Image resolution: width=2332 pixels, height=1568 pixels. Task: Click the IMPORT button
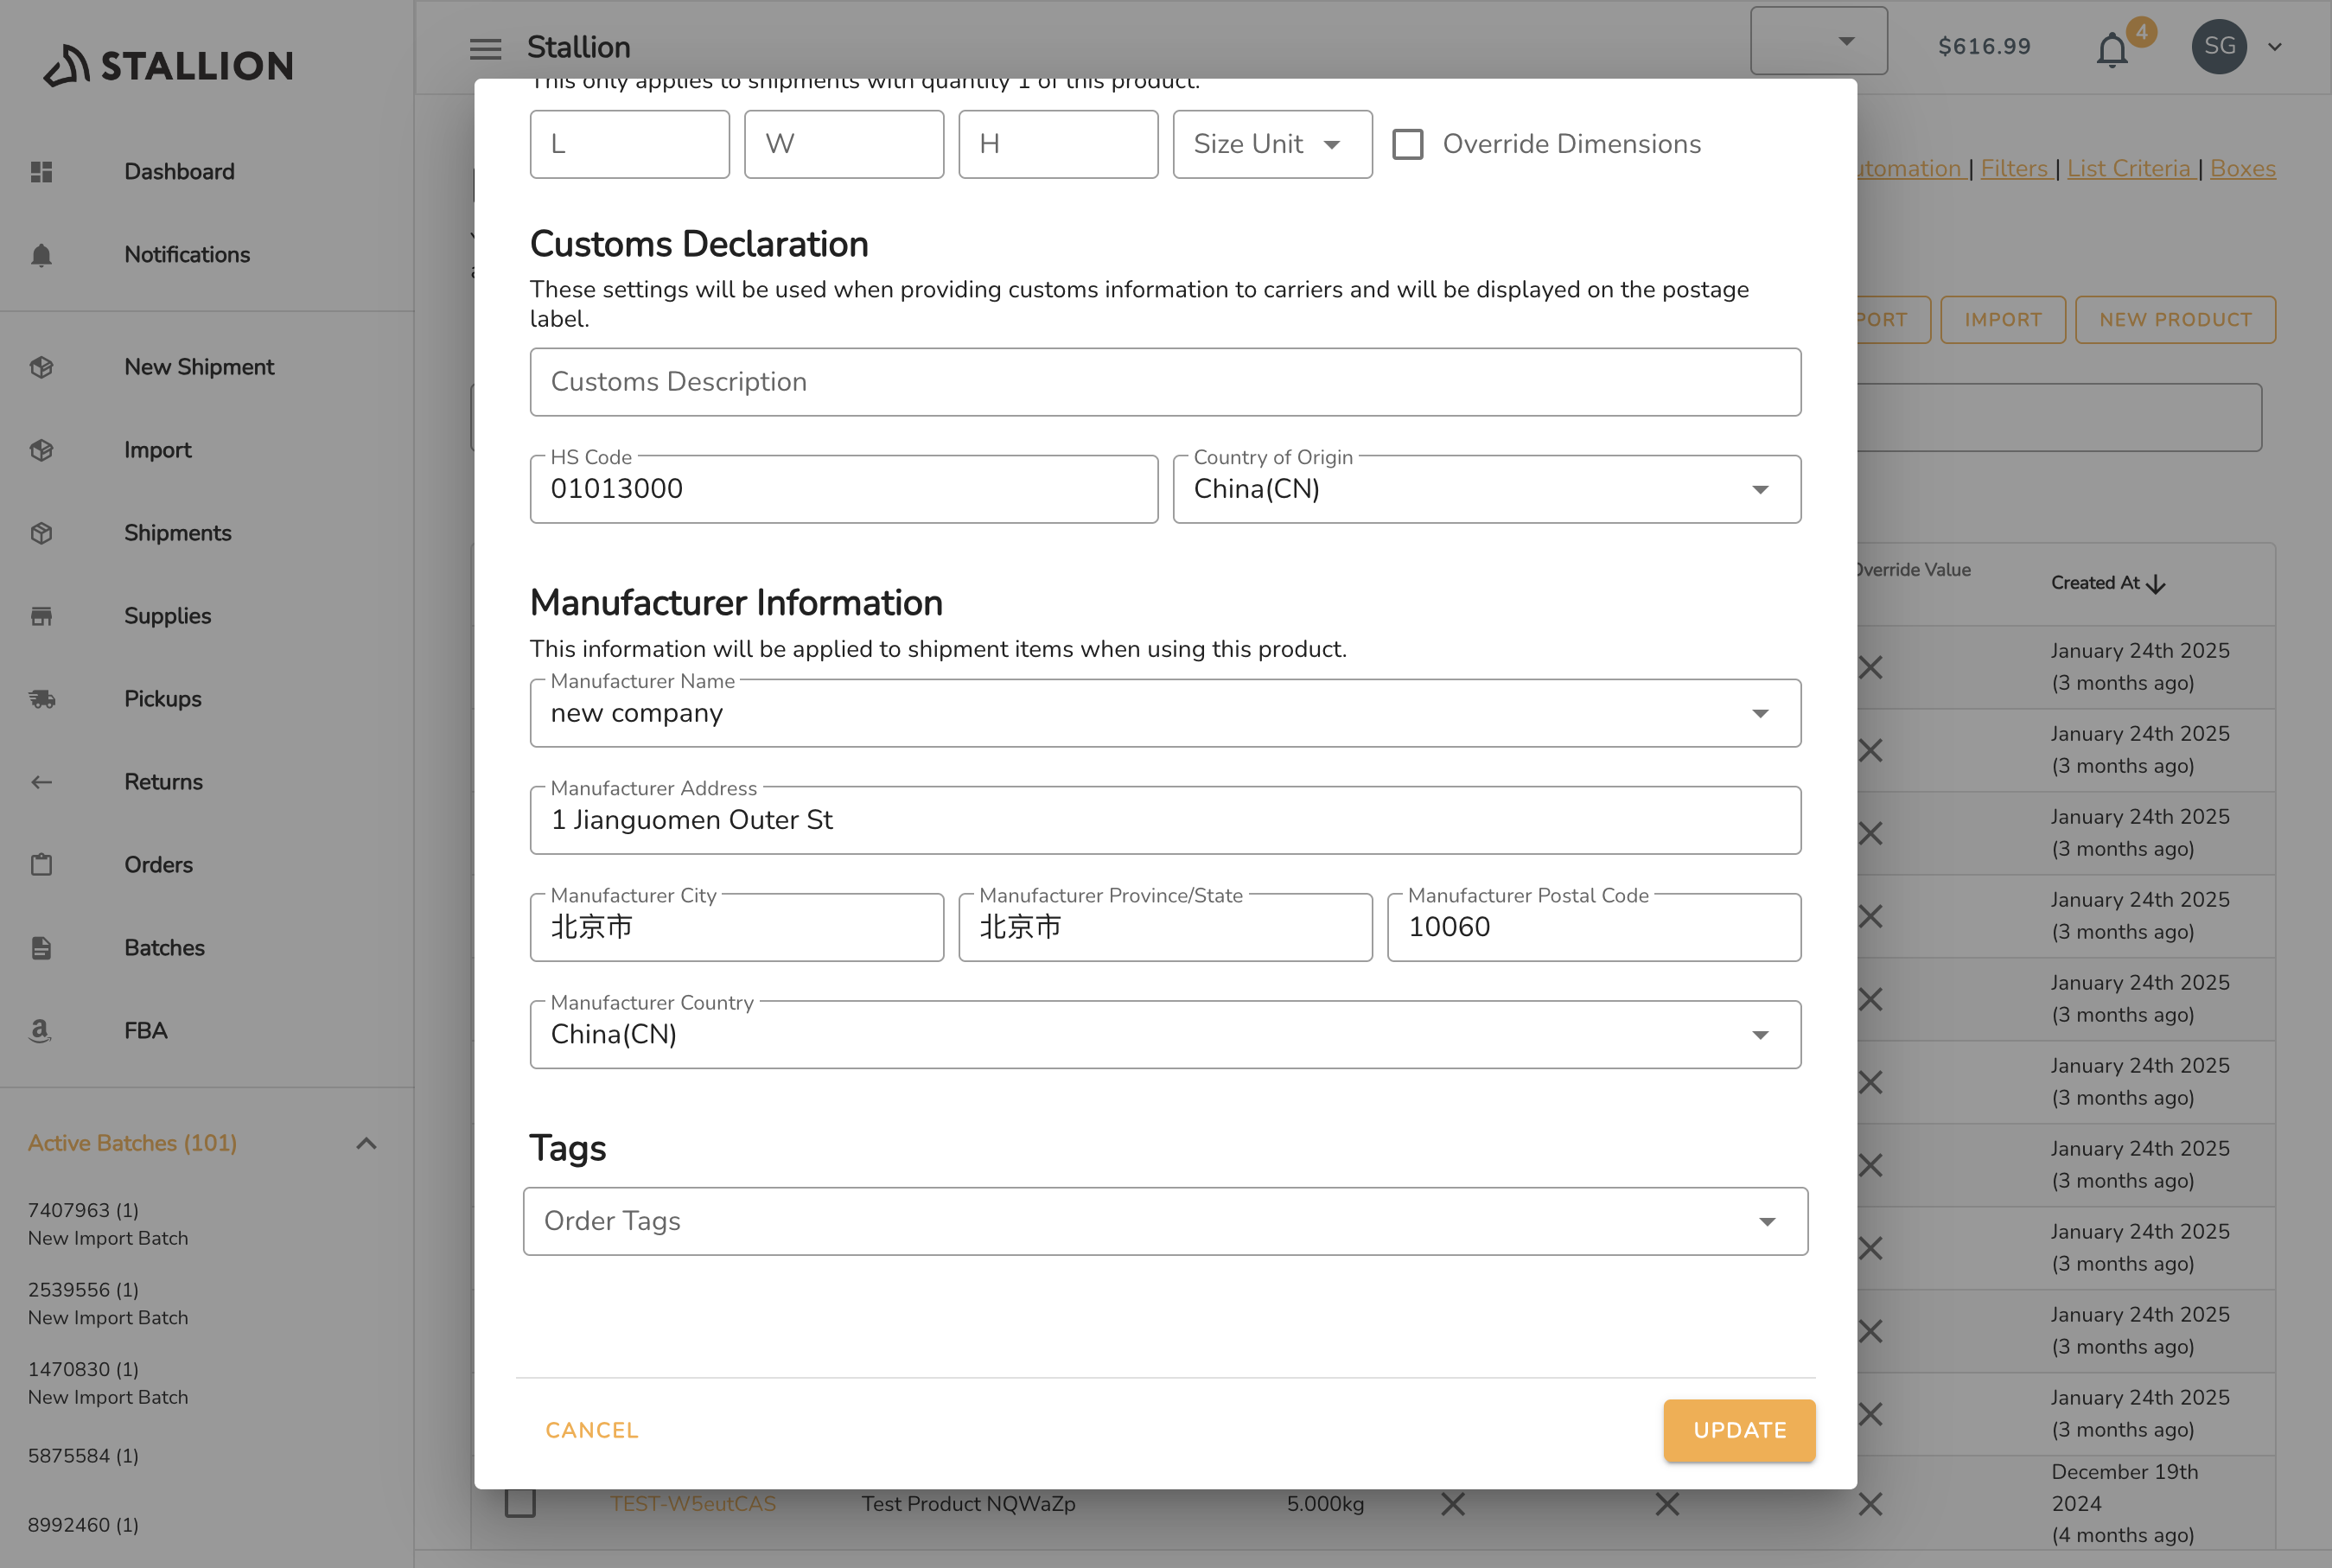pyautogui.click(x=2002, y=320)
